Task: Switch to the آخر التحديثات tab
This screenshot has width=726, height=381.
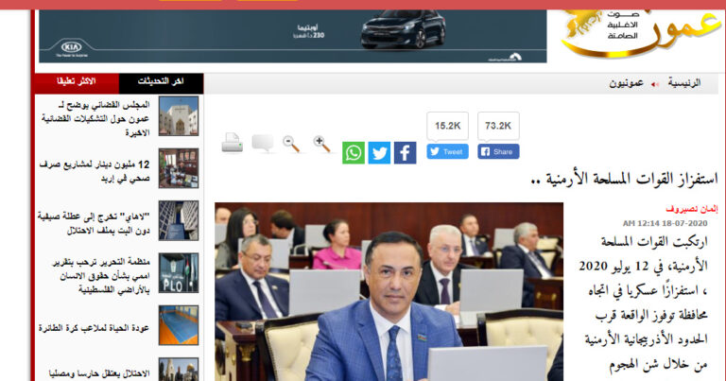Action: point(161,83)
